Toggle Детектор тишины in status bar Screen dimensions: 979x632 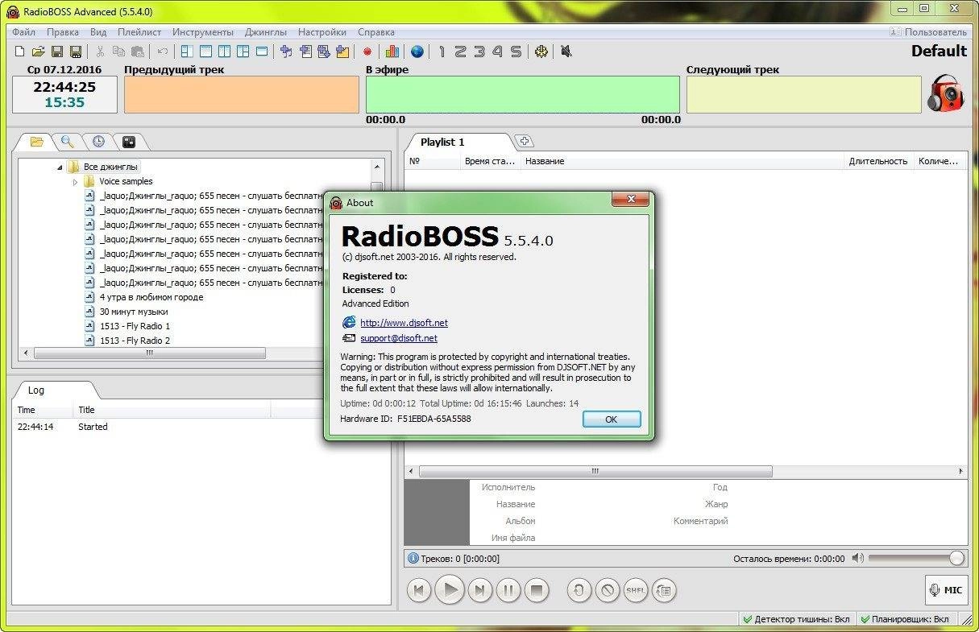tap(798, 619)
